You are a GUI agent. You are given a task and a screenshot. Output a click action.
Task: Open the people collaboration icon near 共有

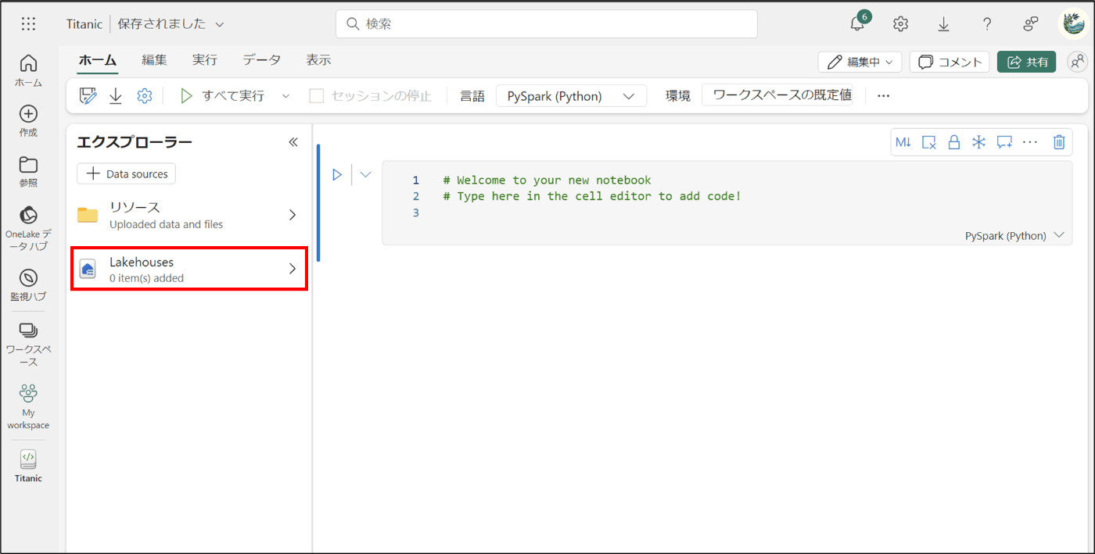[x=1078, y=62]
